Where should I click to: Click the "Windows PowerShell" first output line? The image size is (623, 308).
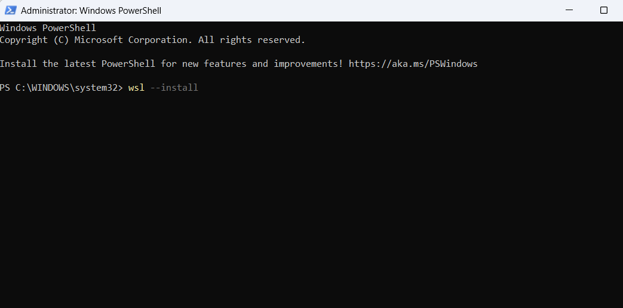(48, 28)
